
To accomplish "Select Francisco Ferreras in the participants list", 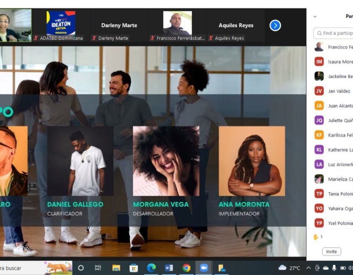I will [x=338, y=47].
